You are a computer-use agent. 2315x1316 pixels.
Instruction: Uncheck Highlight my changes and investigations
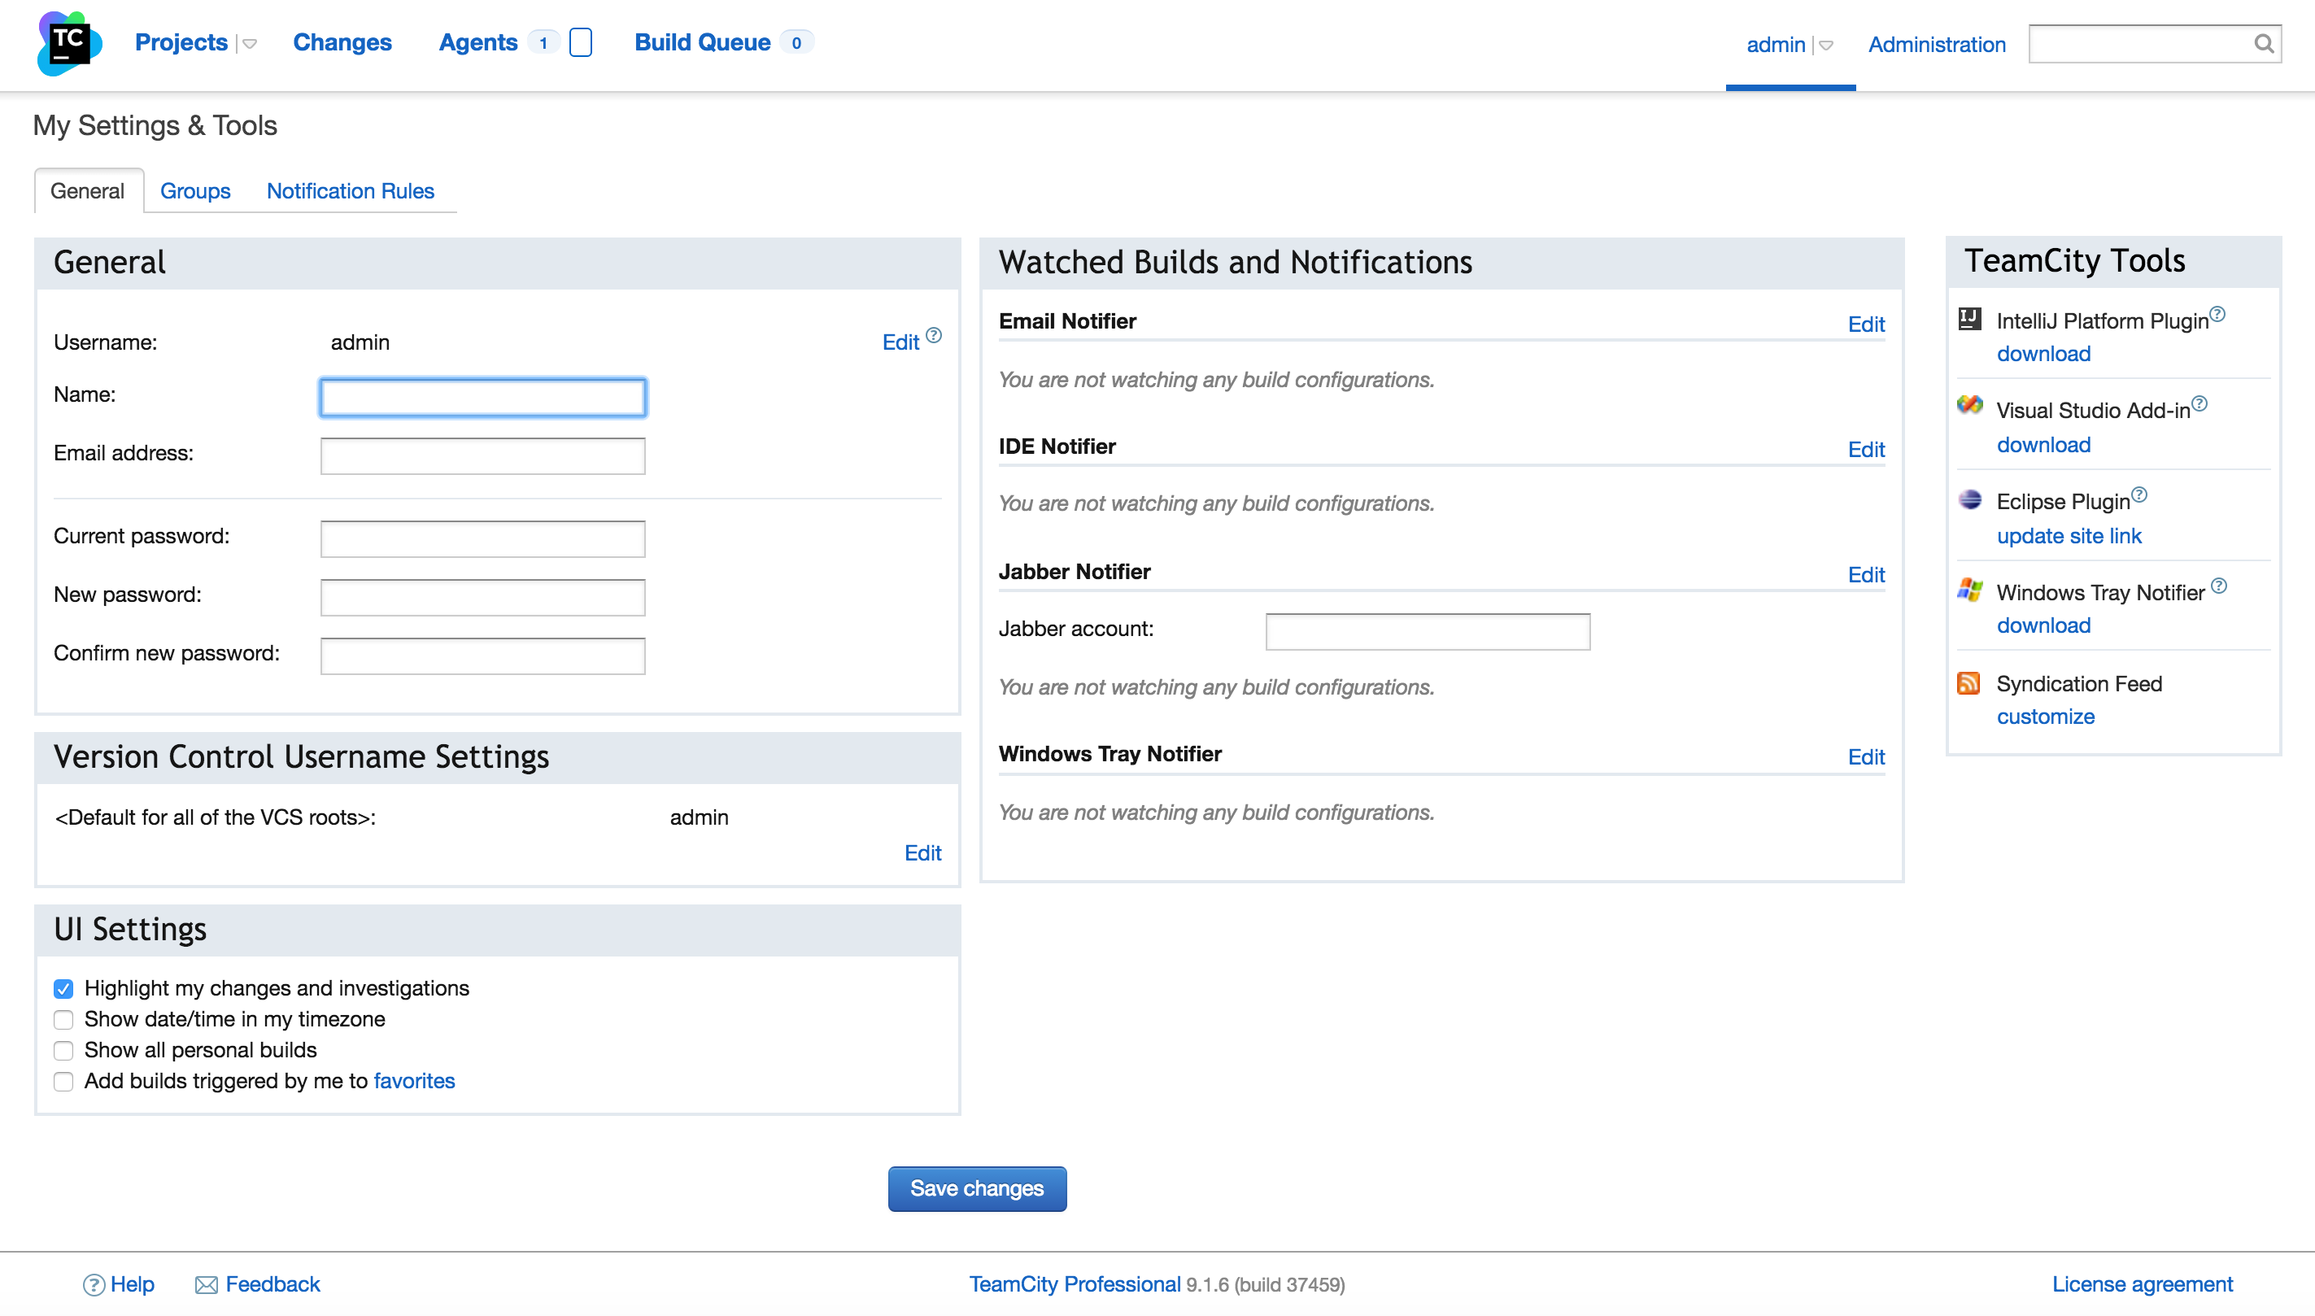tap(63, 989)
